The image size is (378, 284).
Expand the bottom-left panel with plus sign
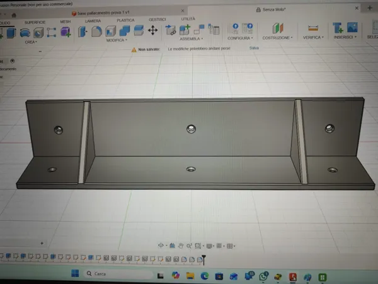(42, 243)
